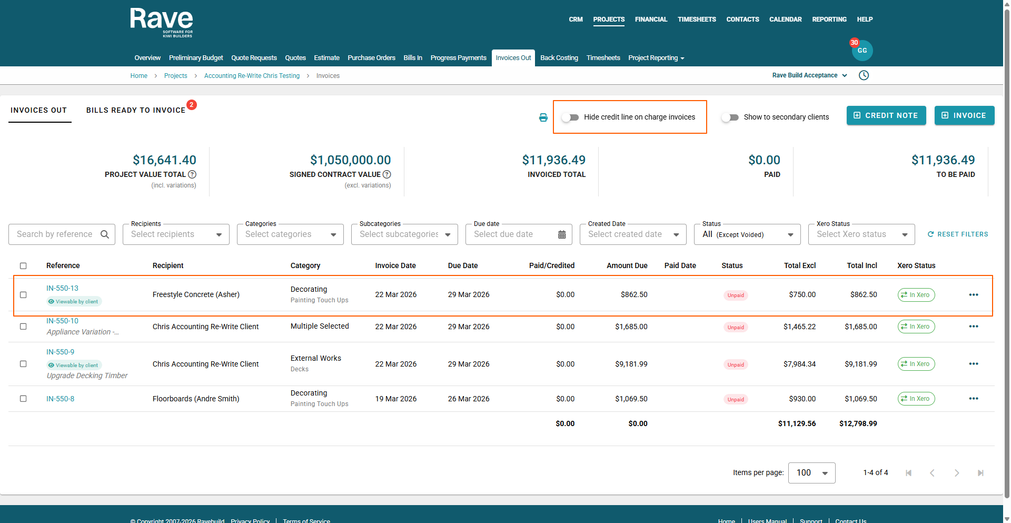Screen dimensions: 1011x523
Task: Toggle Hide credit line on charge invoices
Action: pos(570,117)
